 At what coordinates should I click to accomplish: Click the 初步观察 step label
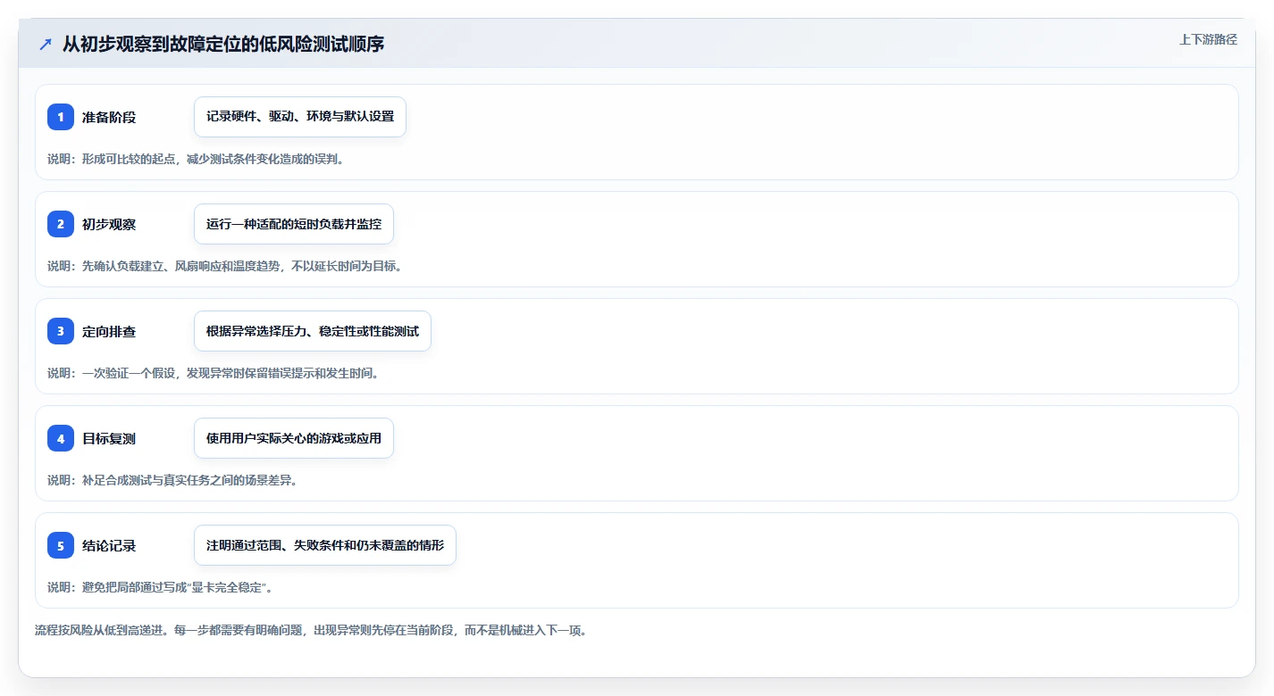(x=109, y=224)
